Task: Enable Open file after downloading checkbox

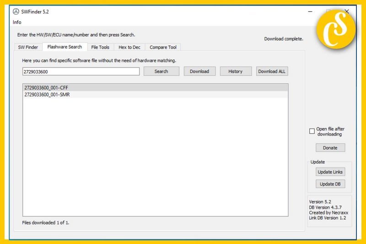Action: pyautogui.click(x=312, y=131)
